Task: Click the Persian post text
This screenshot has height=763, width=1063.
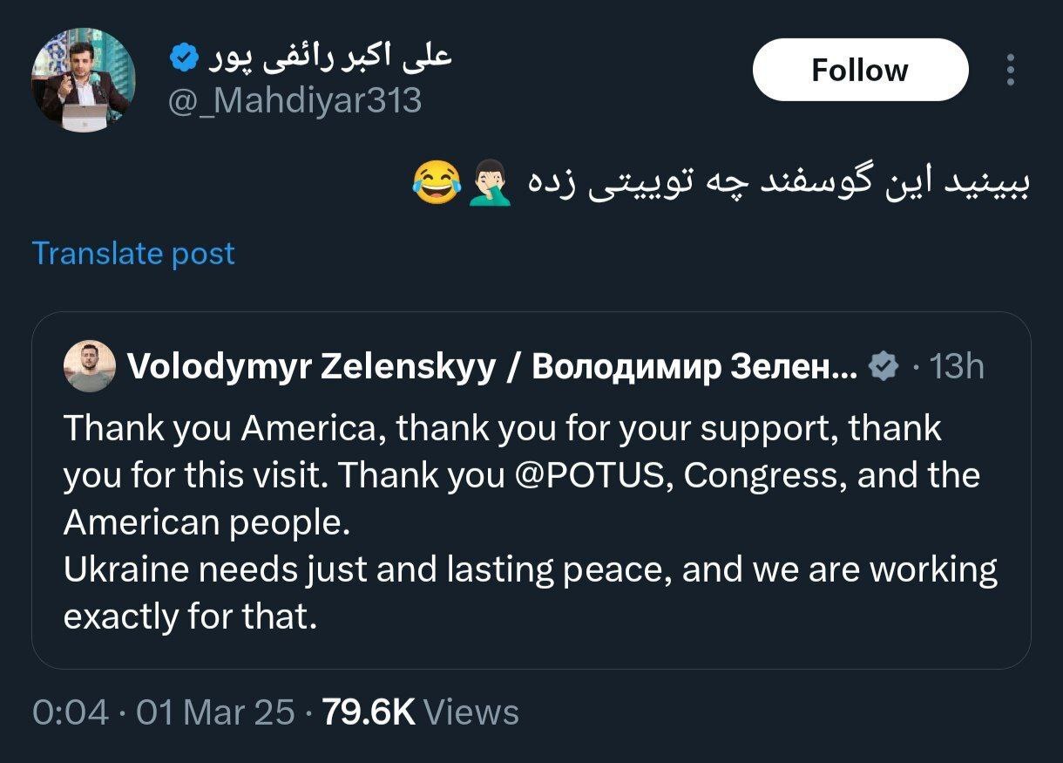Action: click(777, 184)
